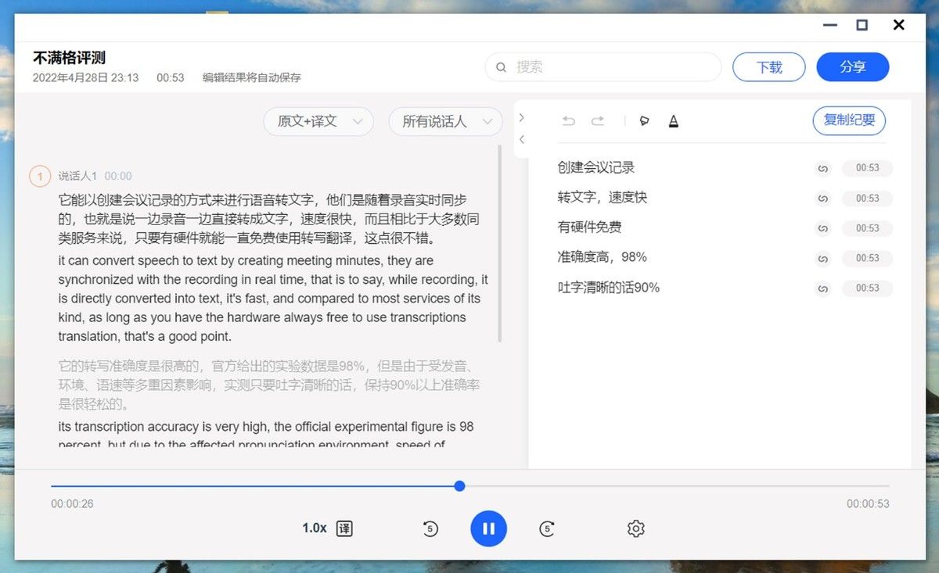The width and height of the screenshot is (939, 573).
Task: Open playback settings gear icon
Action: click(635, 529)
